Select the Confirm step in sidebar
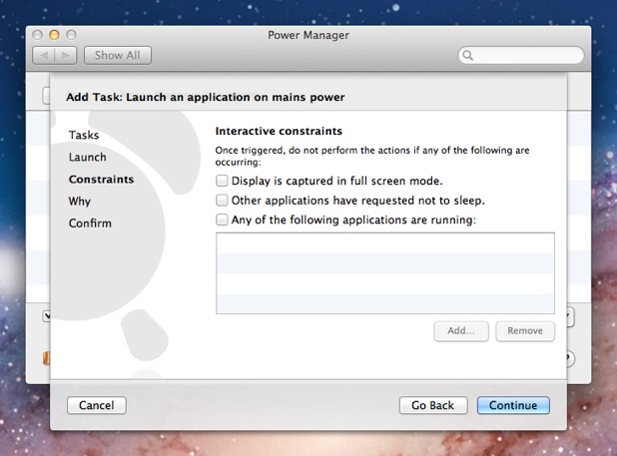Image resolution: width=617 pixels, height=456 pixels. (90, 224)
